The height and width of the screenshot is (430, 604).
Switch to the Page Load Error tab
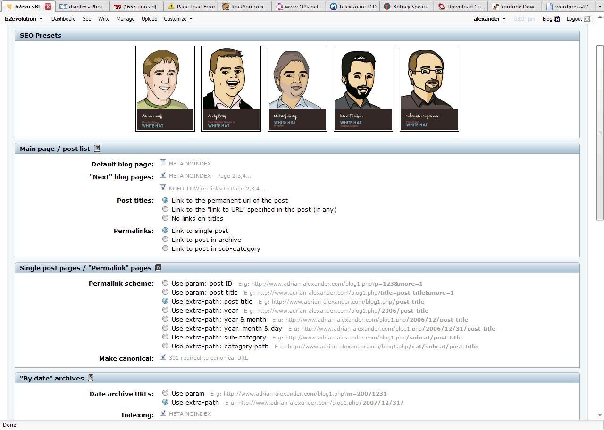(191, 7)
